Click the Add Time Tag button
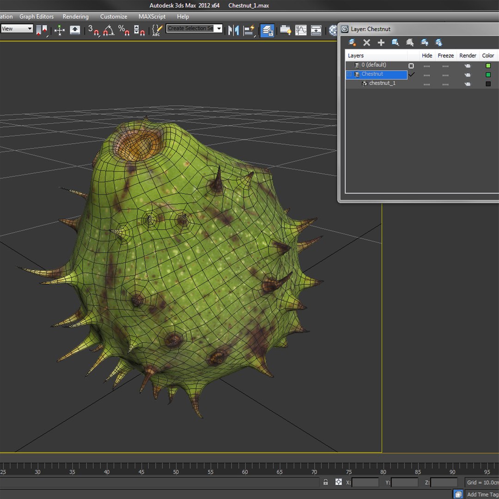Image resolution: width=499 pixels, height=499 pixels. (x=482, y=494)
